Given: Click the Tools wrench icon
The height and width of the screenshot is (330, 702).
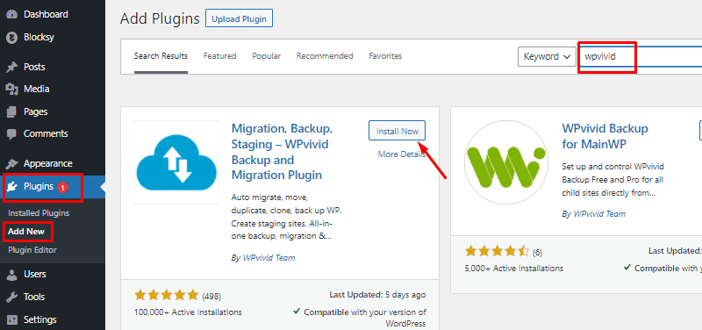Looking at the screenshot, I should (x=11, y=297).
